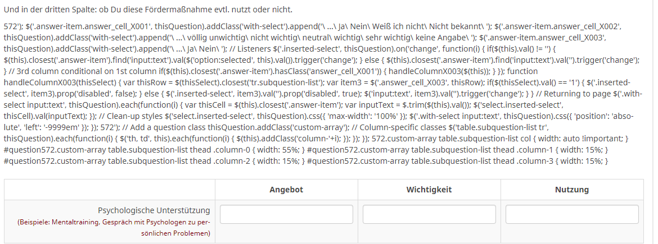Click the sentence about the dritten Spalte

(148, 10)
